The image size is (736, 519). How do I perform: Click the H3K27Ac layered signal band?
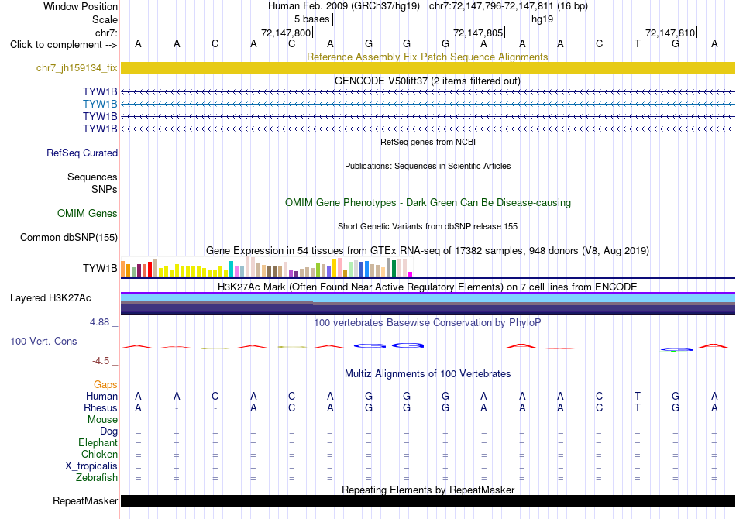click(428, 304)
